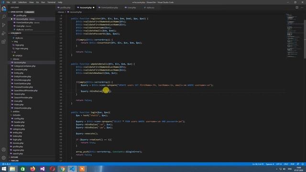Click errors and warnings status indicator
Viewport: 306px width, 172px height.
click(6, 164)
